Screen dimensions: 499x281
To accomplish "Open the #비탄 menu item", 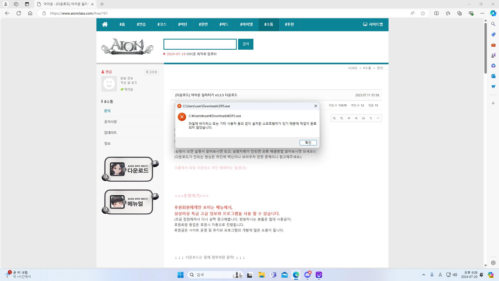I will pyautogui.click(x=182, y=24).
